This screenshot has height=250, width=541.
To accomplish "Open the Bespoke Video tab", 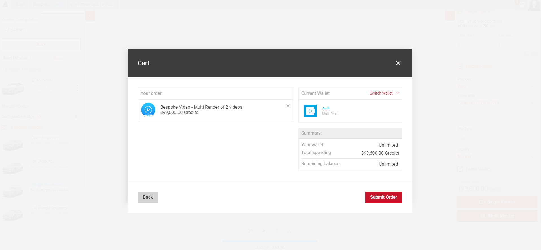I will coord(47,5).
